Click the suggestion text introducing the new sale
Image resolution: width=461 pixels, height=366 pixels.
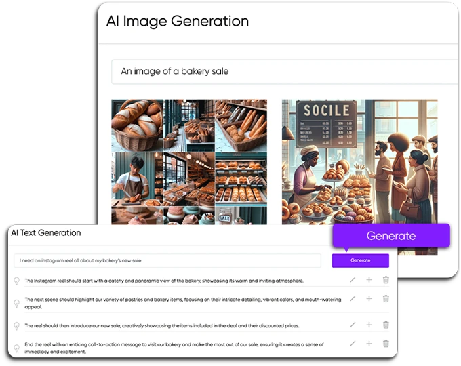tap(162, 326)
